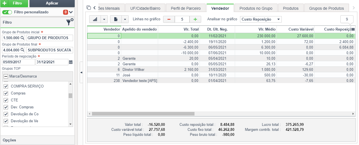This screenshot has height=145, width=359.
Task: Increase chart lines with green plus button
Action: (x=195, y=19)
